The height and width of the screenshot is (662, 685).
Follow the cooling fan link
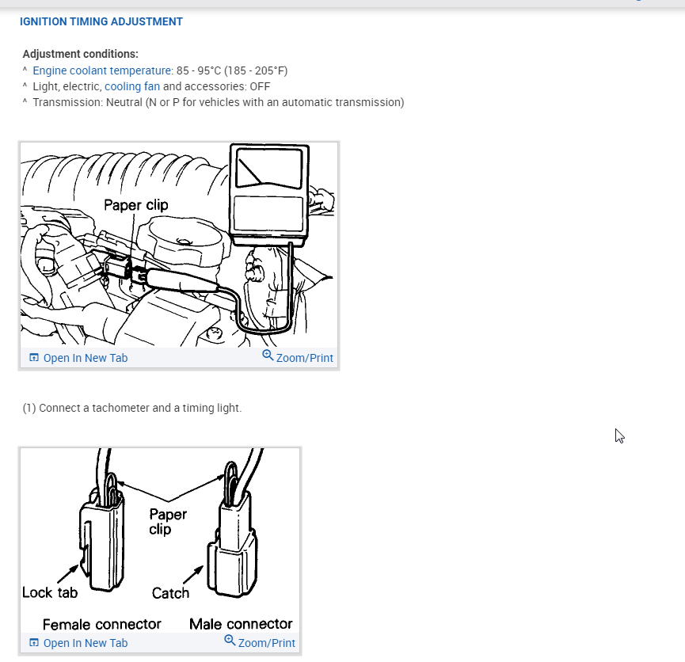132,86
